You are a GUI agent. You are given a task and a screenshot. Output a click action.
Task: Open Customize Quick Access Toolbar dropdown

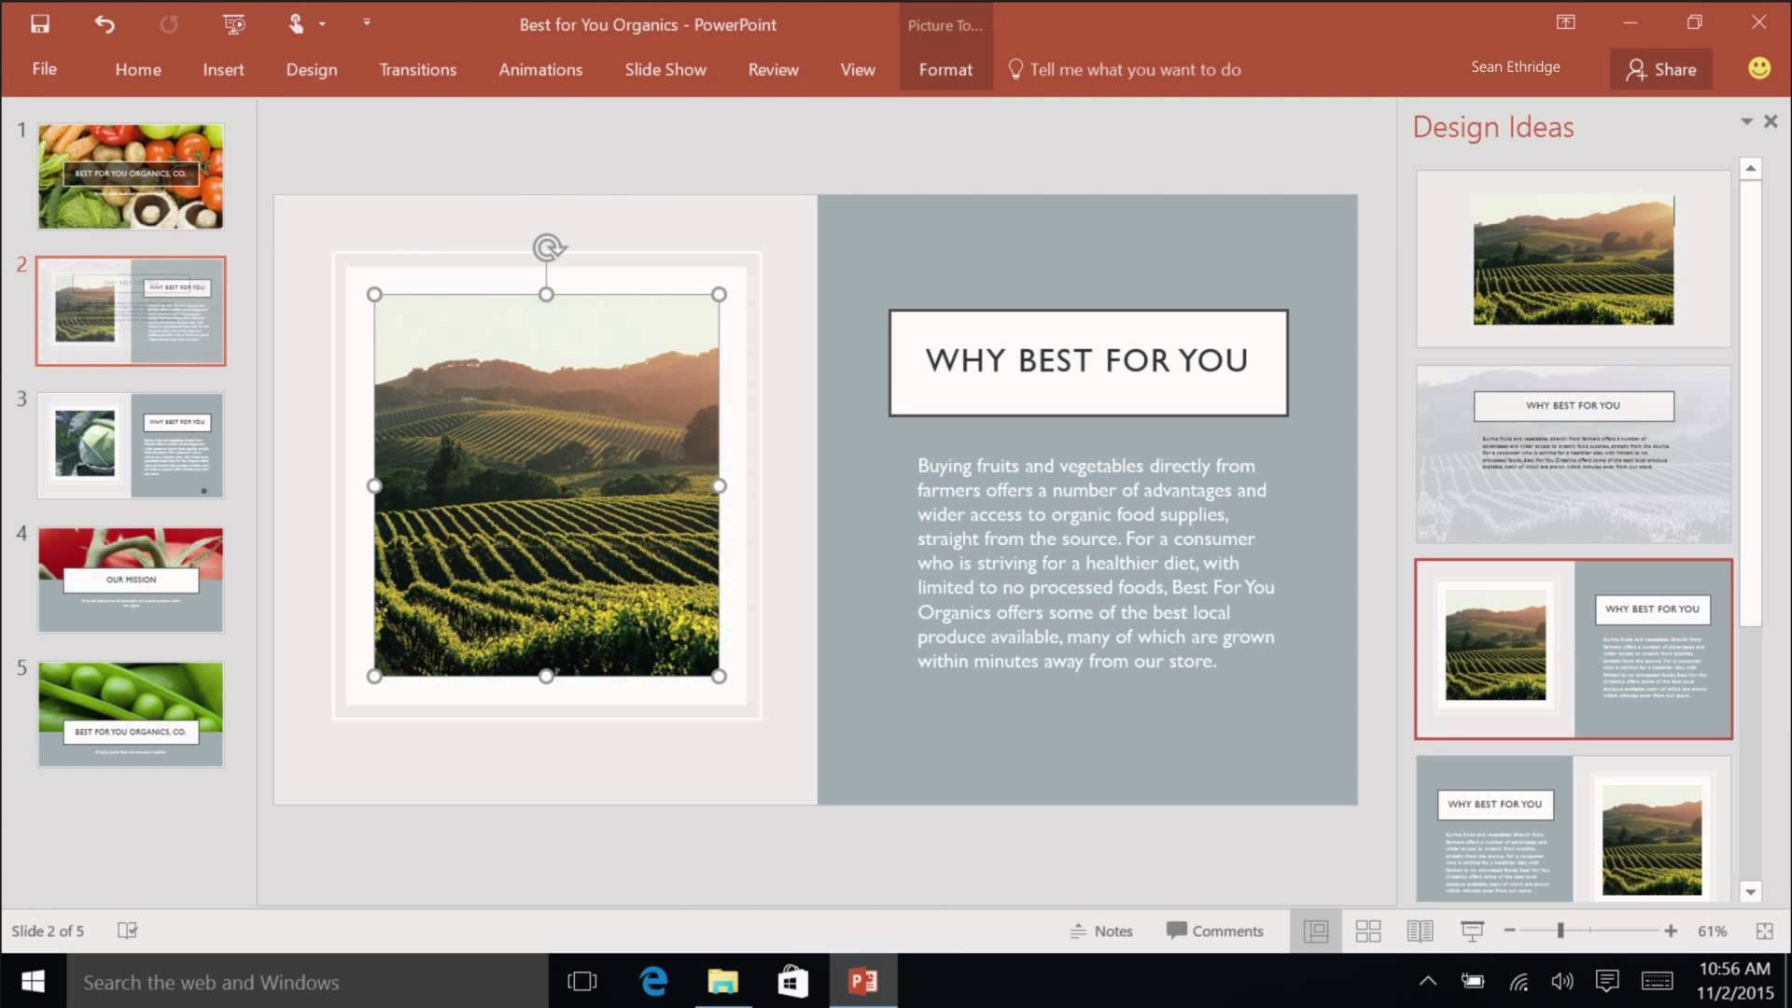(x=367, y=22)
